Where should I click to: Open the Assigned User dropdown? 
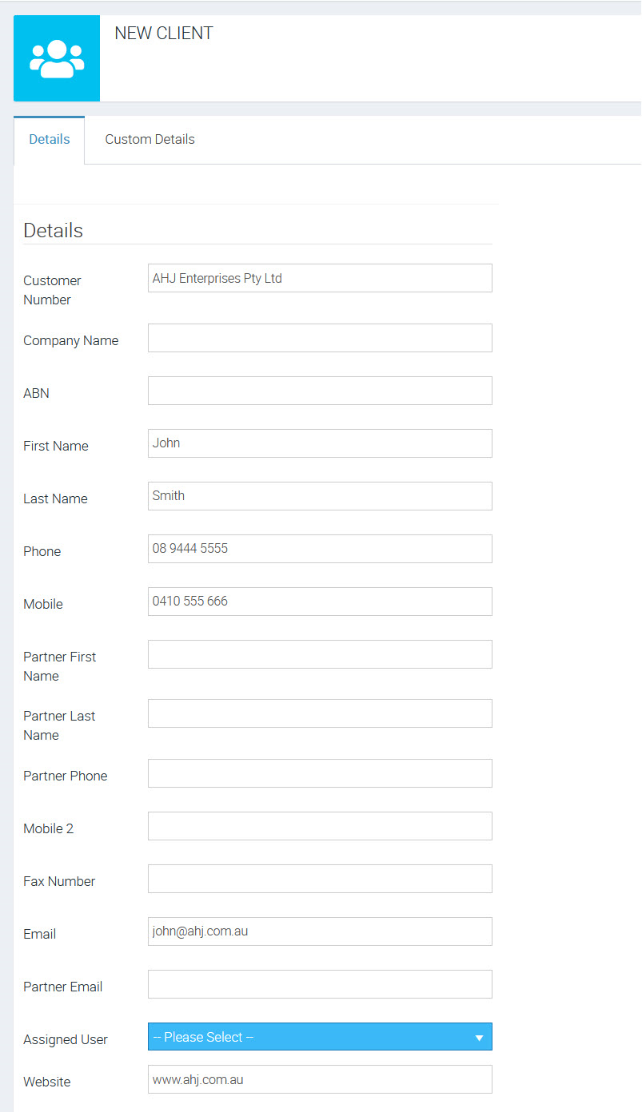(320, 1037)
